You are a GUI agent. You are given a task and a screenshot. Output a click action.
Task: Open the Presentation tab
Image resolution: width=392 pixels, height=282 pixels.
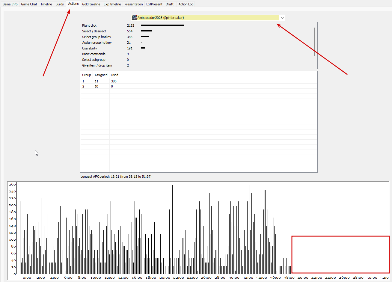tap(134, 4)
